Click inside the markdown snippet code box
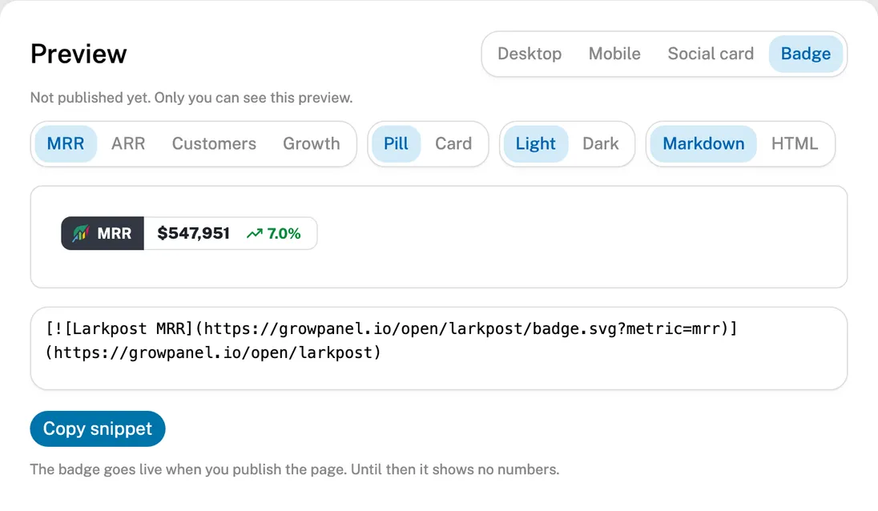Viewport: 878px width, 511px height. (x=438, y=348)
